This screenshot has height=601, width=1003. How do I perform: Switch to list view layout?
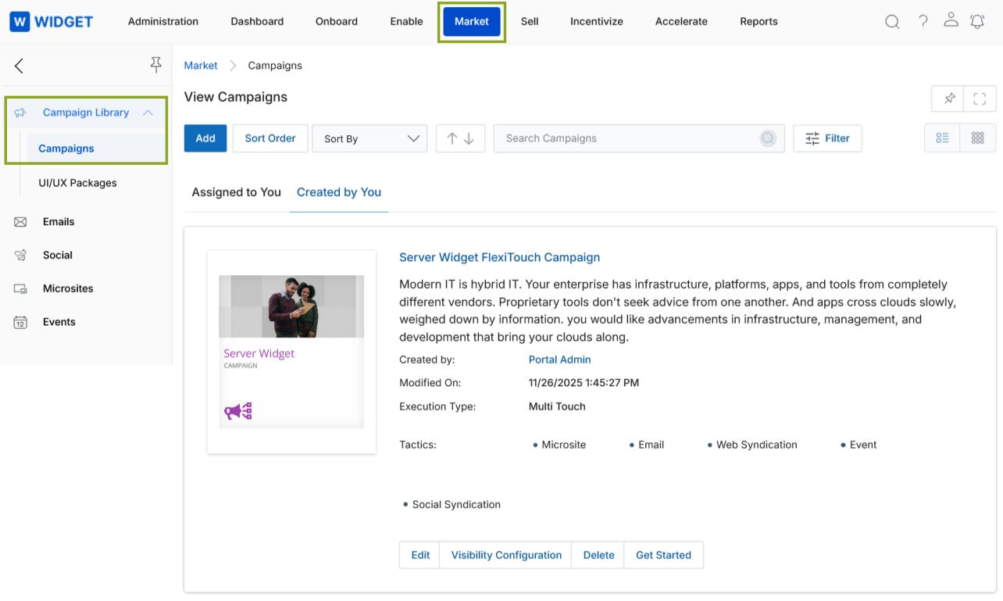(x=942, y=138)
